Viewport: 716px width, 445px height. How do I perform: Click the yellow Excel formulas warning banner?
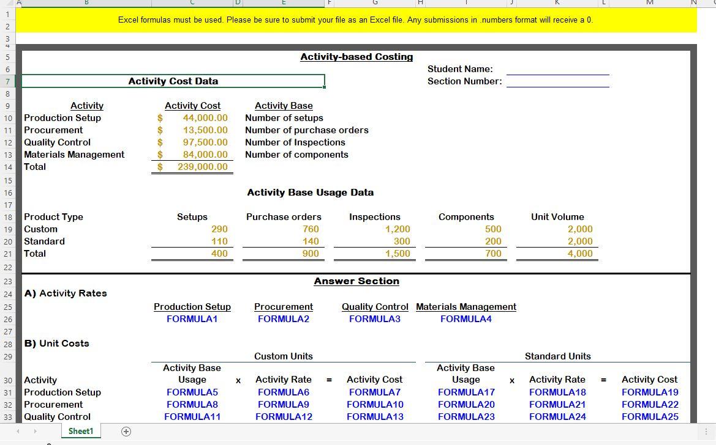coord(357,19)
